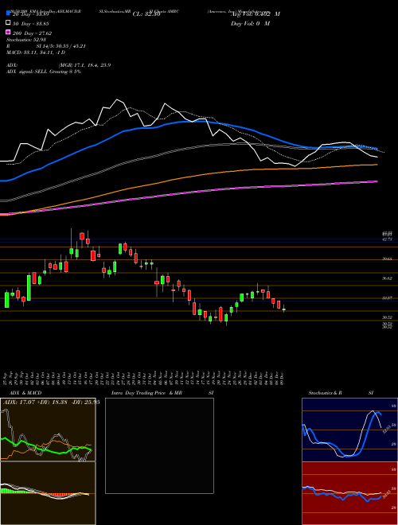Click the 'Stochastics & R' panel title
Viewport: 398px width, 525px height.
[325, 393]
